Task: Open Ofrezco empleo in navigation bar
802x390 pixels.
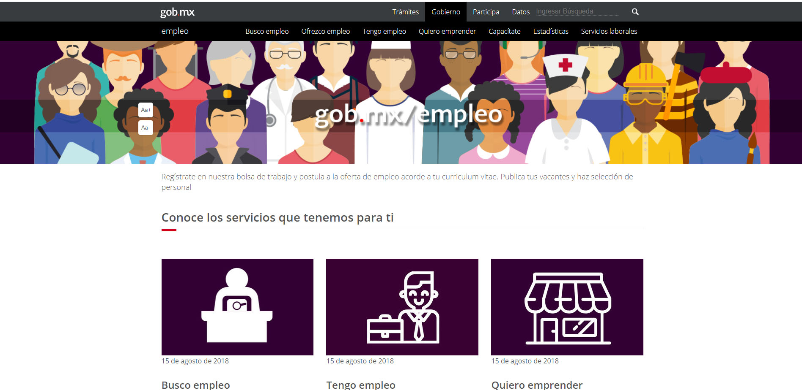Action: (325, 31)
